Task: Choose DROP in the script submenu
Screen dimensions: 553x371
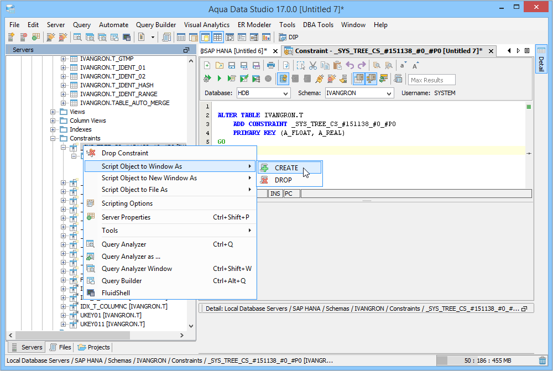Action: point(290,180)
